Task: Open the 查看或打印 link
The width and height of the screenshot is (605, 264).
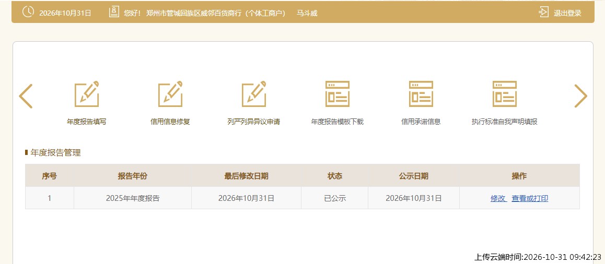Action: point(530,198)
